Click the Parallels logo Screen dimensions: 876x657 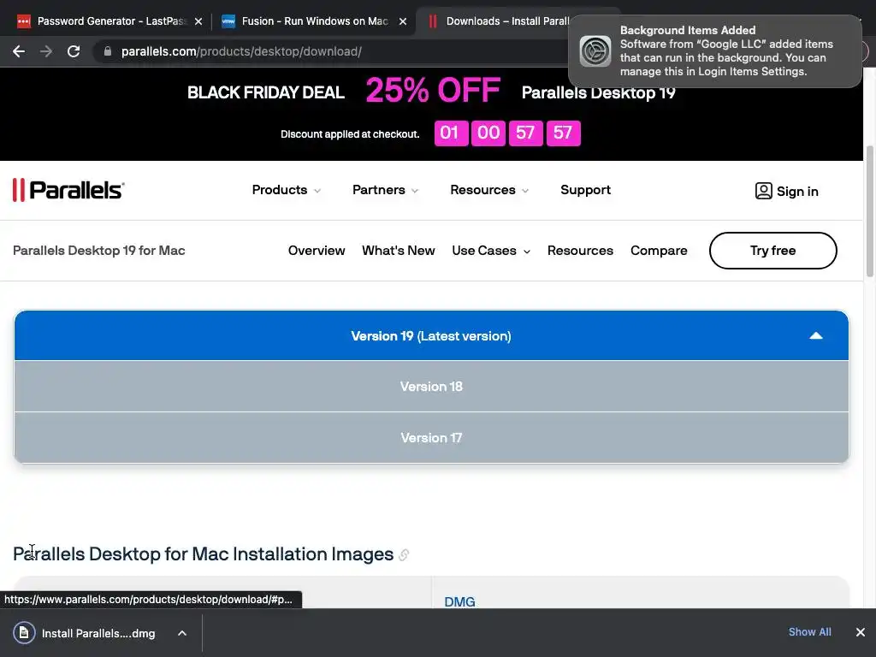point(68,190)
